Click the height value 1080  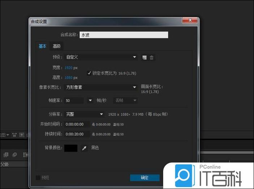click(68, 78)
